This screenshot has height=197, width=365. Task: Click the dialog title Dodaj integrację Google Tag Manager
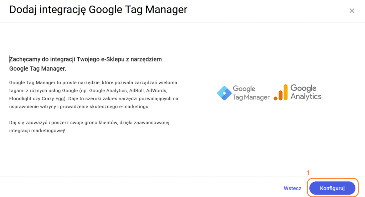pos(98,10)
